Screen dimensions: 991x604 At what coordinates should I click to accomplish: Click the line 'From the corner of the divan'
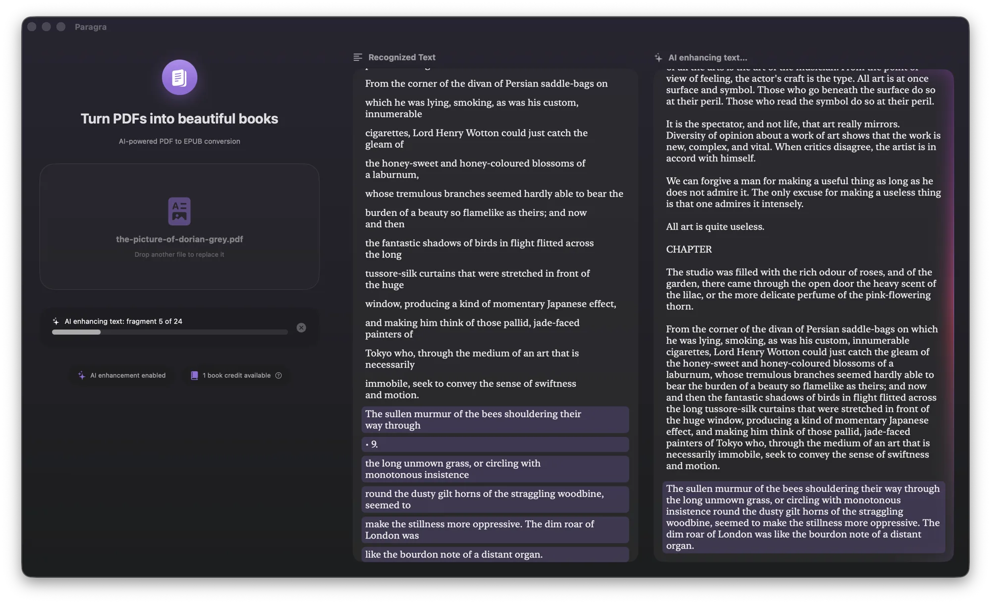[486, 83]
